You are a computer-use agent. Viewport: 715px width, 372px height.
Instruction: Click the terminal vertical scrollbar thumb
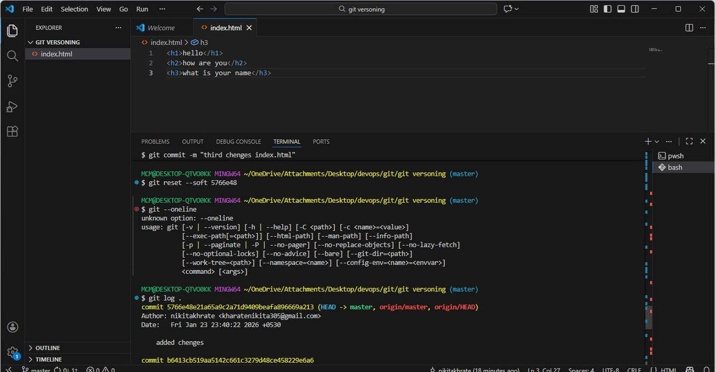[649, 317]
